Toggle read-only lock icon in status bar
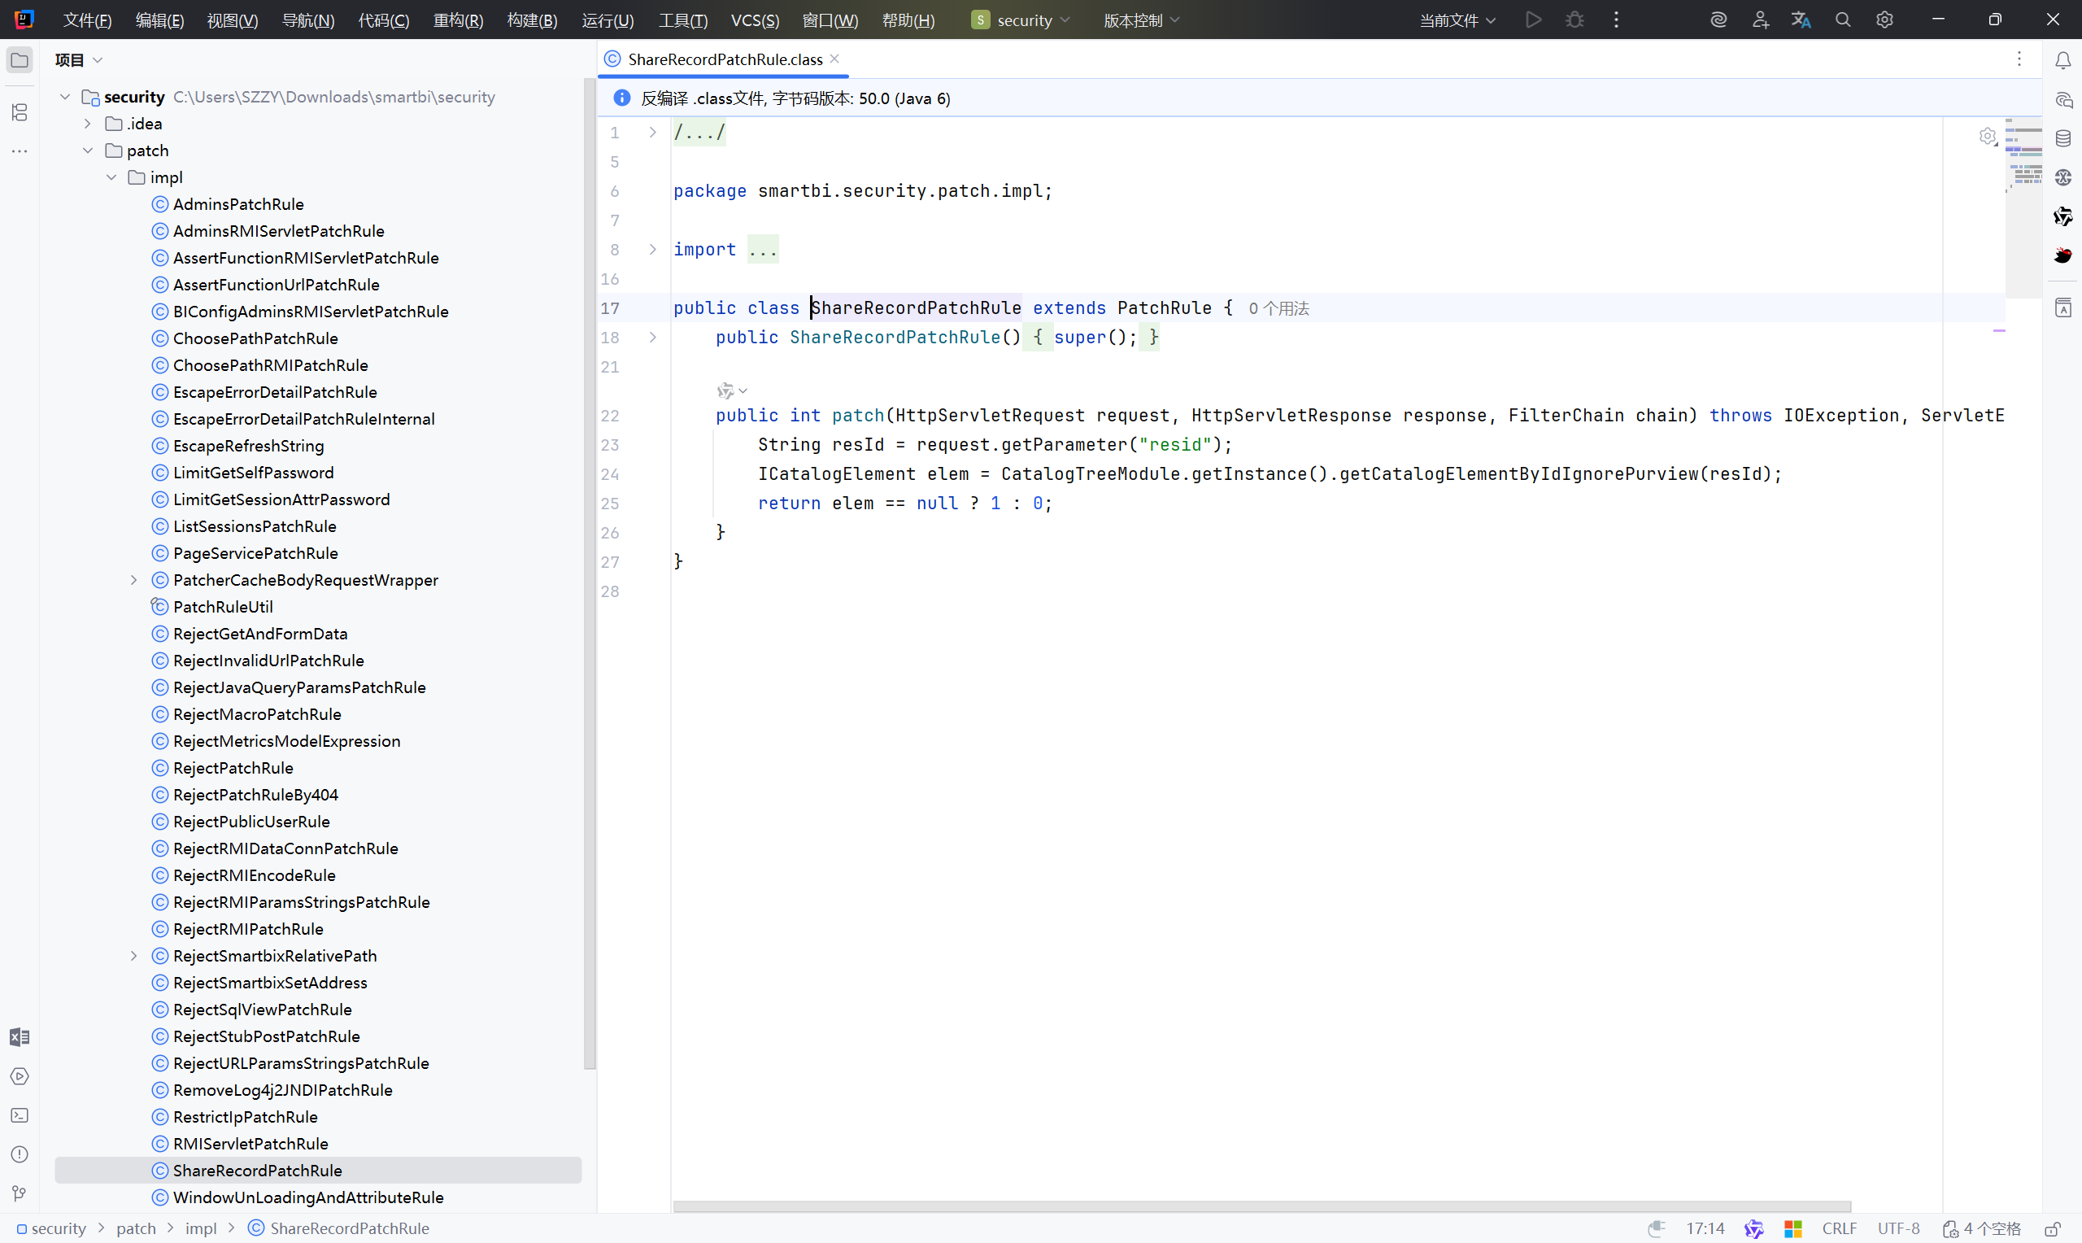The width and height of the screenshot is (2082, 1243). [2053, 1228]
